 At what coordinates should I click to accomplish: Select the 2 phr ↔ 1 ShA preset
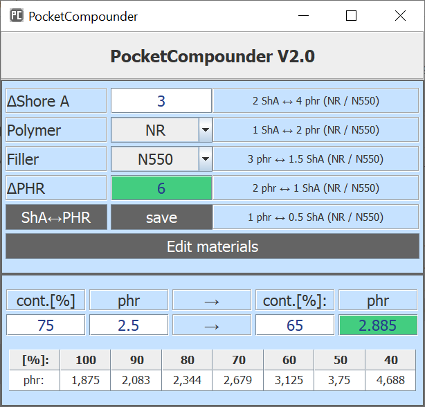pos(315,188)
